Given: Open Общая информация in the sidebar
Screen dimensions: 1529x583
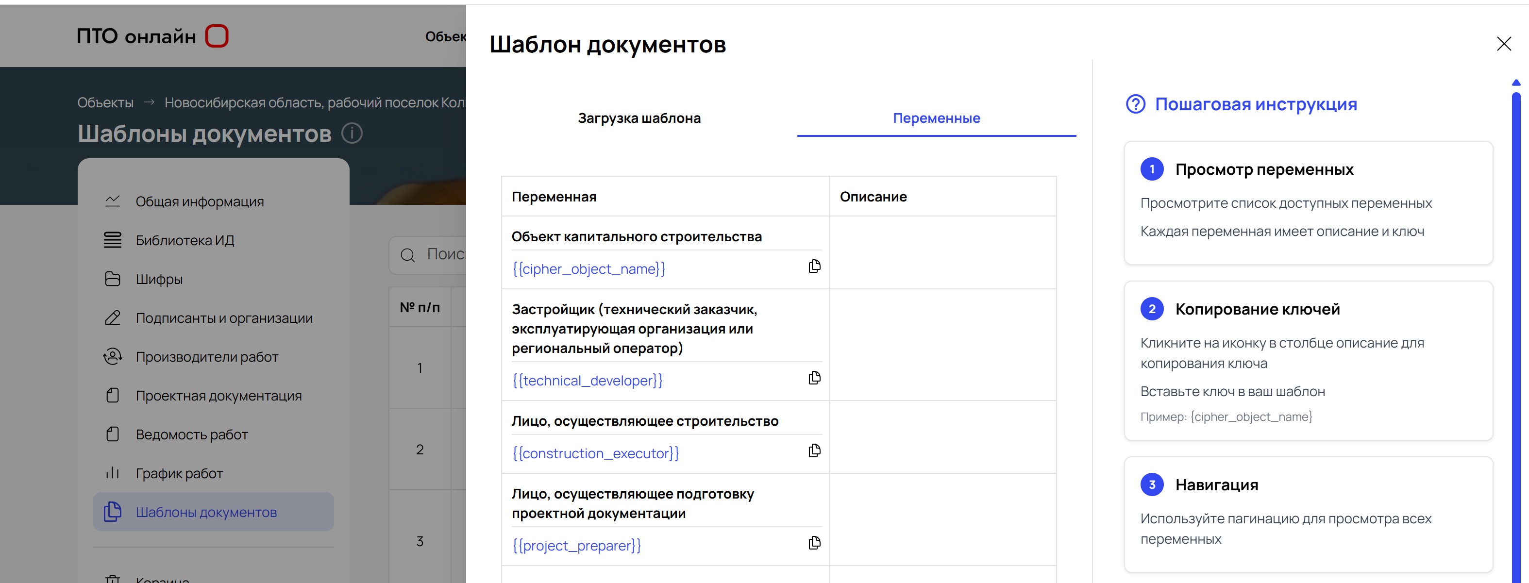Looking at the screenshot, I should pos(214,201).
